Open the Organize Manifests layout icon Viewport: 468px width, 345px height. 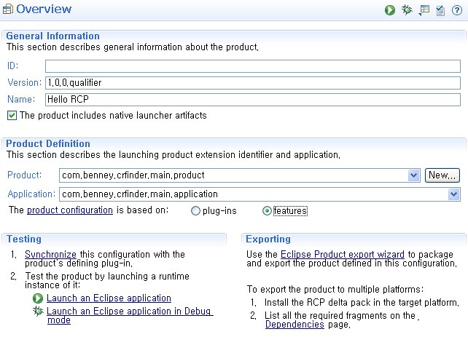coord(424,10)
